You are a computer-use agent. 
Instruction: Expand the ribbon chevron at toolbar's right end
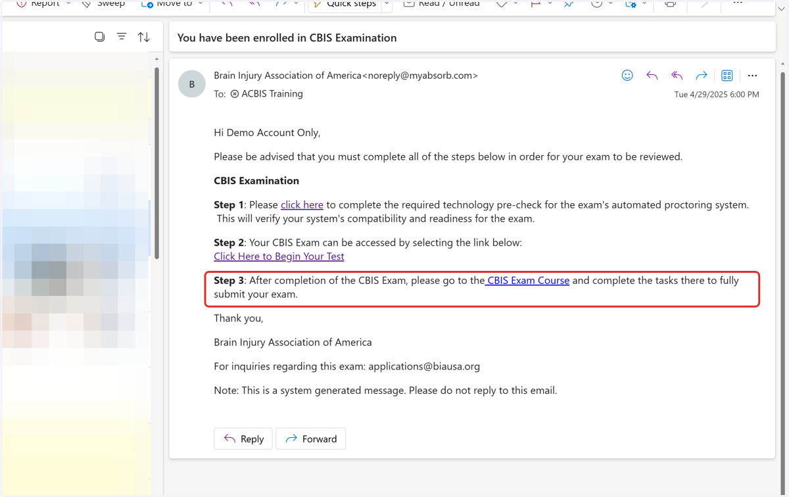point(782,9)
